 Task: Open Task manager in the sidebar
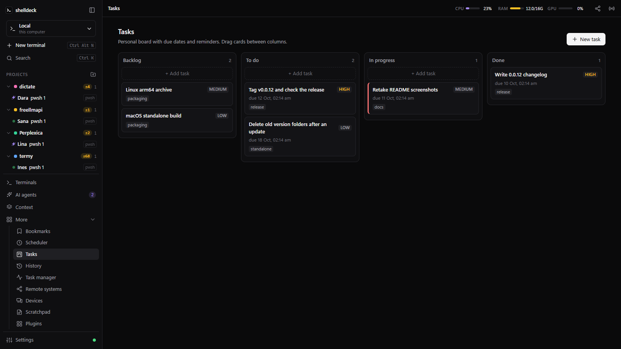point(56,278)
